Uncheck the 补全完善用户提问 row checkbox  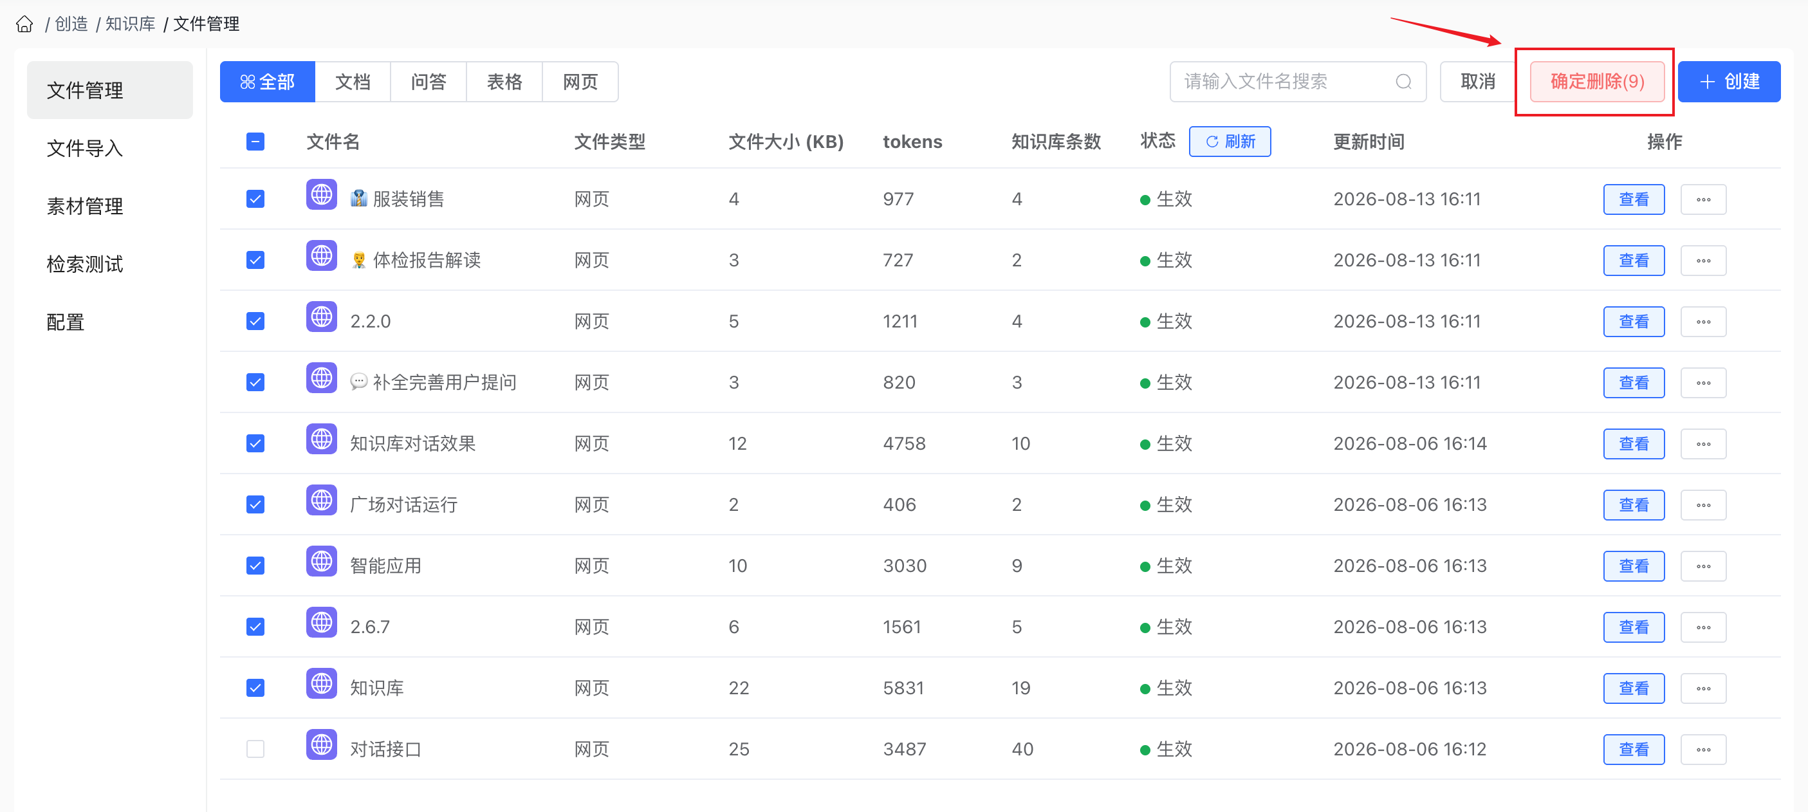click(255, 382)
